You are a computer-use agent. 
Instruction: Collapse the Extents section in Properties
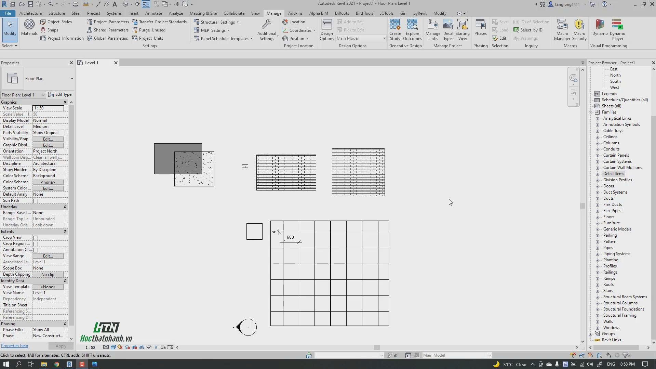[65, 232]
